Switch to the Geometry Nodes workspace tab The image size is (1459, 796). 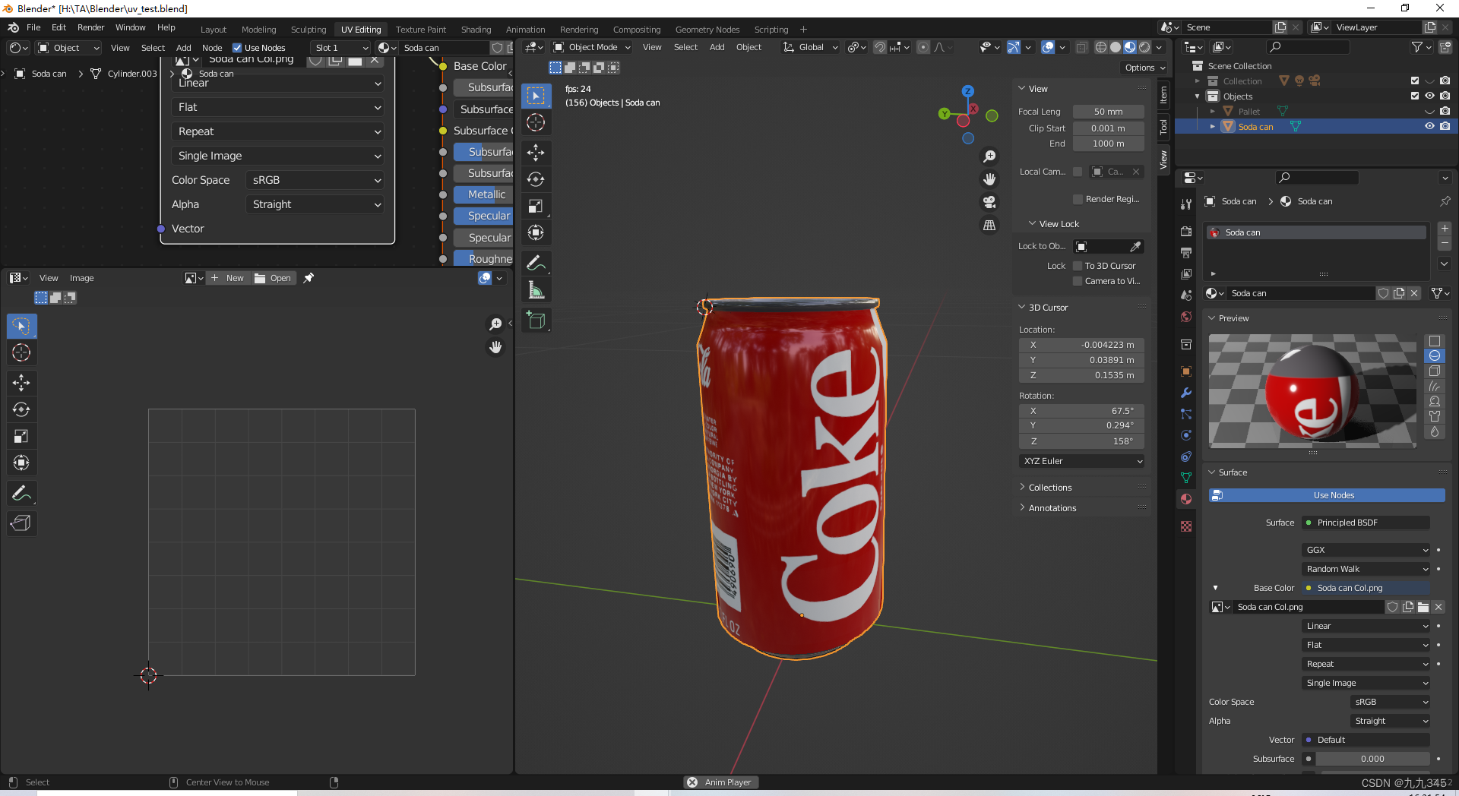(x=707, y=30)
